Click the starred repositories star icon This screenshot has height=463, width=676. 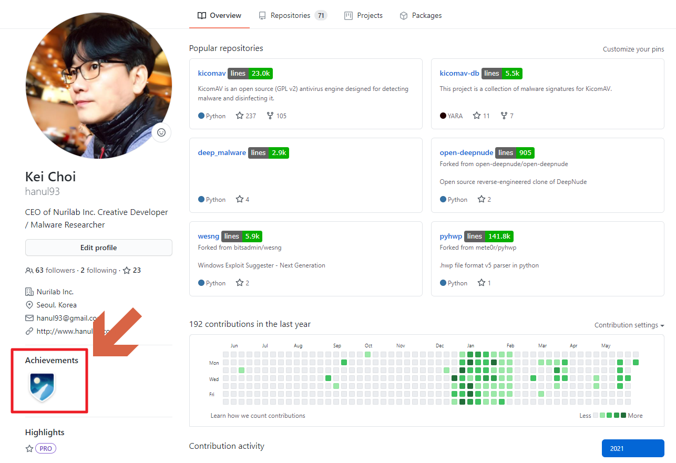click(127, 271)
